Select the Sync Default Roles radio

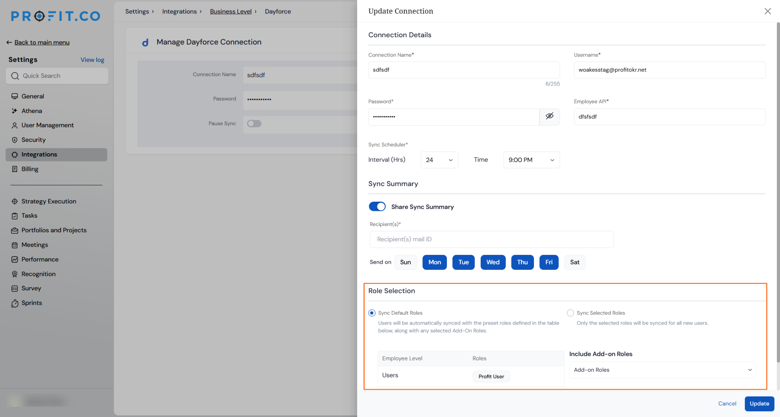coord(372,313)
